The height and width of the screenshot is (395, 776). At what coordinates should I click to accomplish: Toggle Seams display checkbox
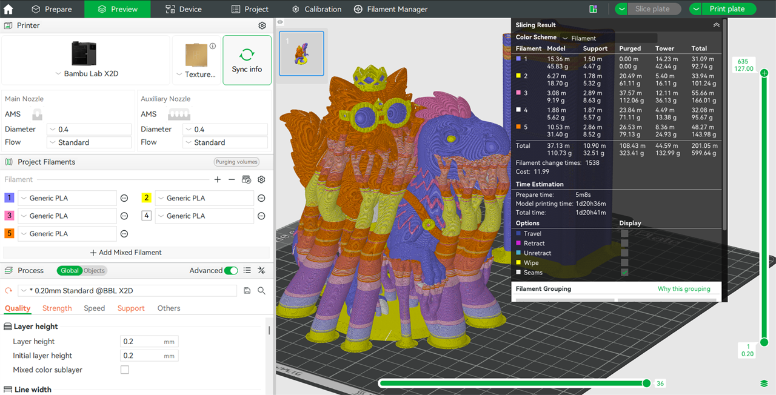pos(624,273)
